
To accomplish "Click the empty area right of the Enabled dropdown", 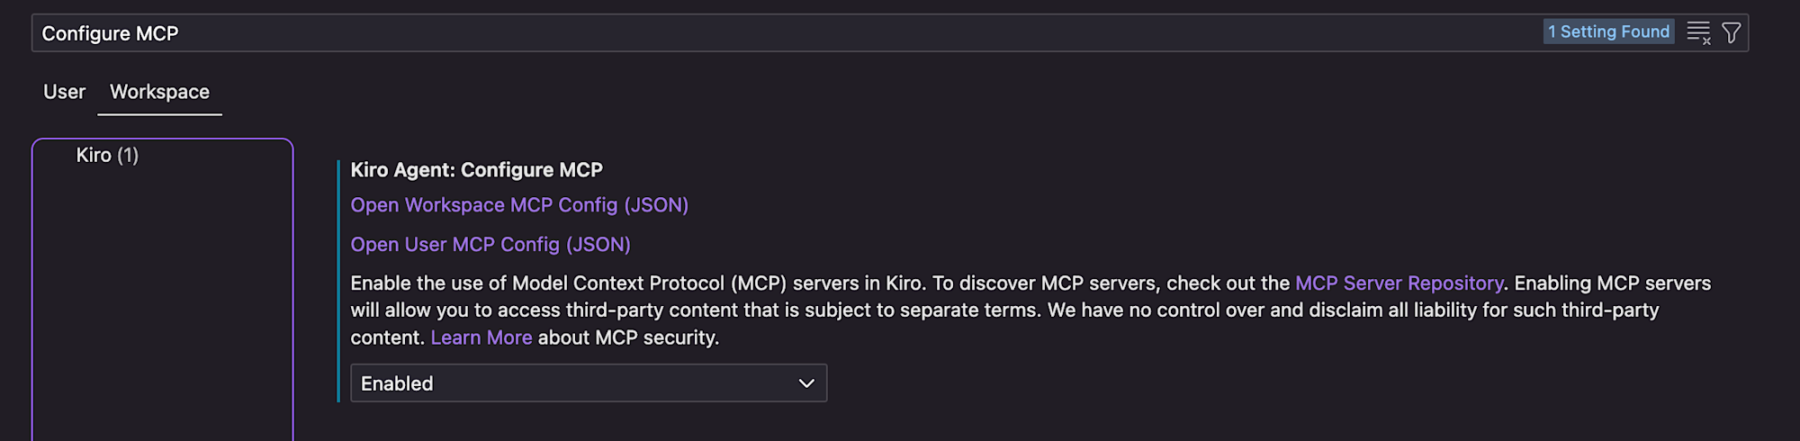I will click(1260, 383).
